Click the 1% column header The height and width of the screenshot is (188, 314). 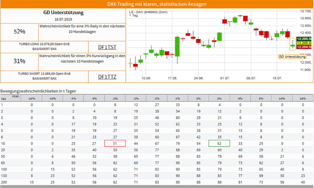[x=178, y=98]
